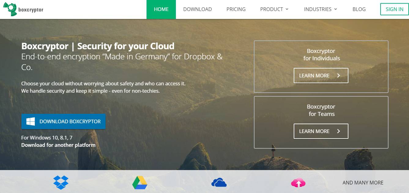
Task: Learn more about Boxcryptor for Teams
Action: click(x=321, y=131)
